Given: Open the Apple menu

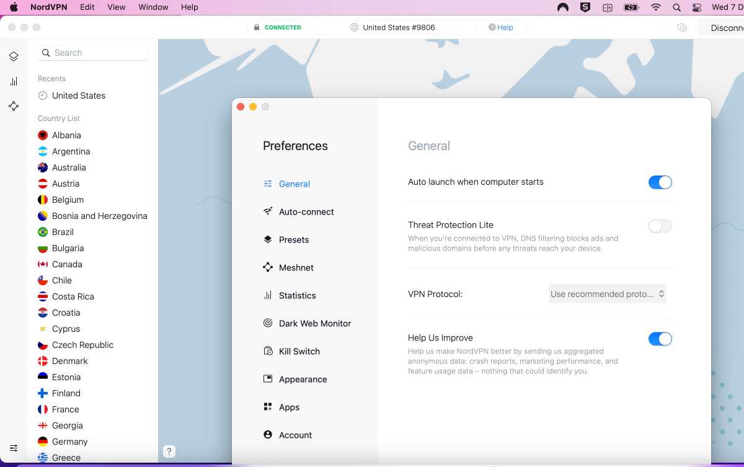Looking at the screenshot, I should [x=14, y=7].
